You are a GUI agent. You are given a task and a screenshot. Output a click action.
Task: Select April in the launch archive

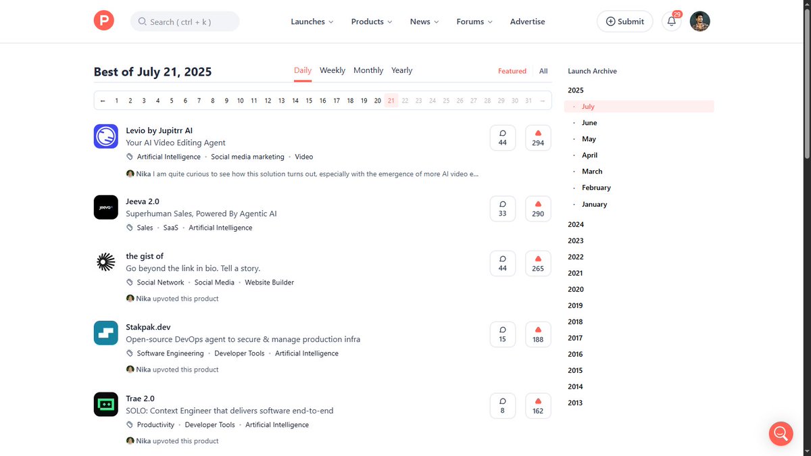tap(590, 155)
